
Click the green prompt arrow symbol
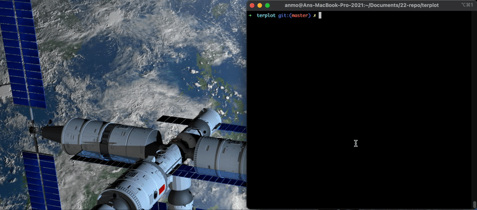[250, 15]
